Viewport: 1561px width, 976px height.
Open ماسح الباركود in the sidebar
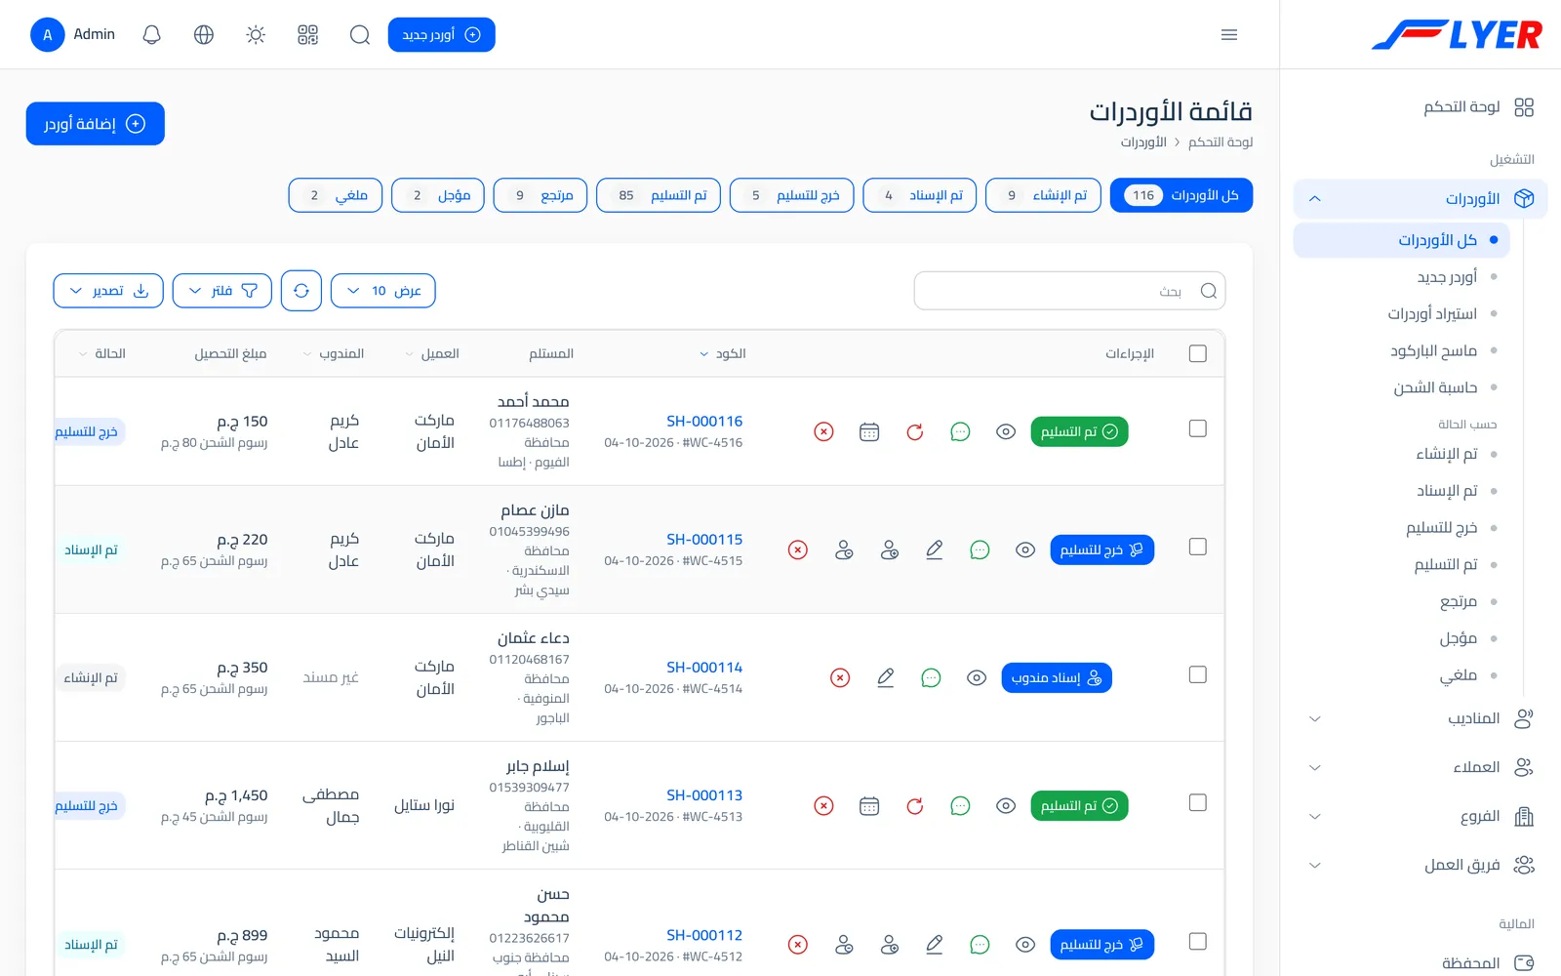pos(1433,350)
